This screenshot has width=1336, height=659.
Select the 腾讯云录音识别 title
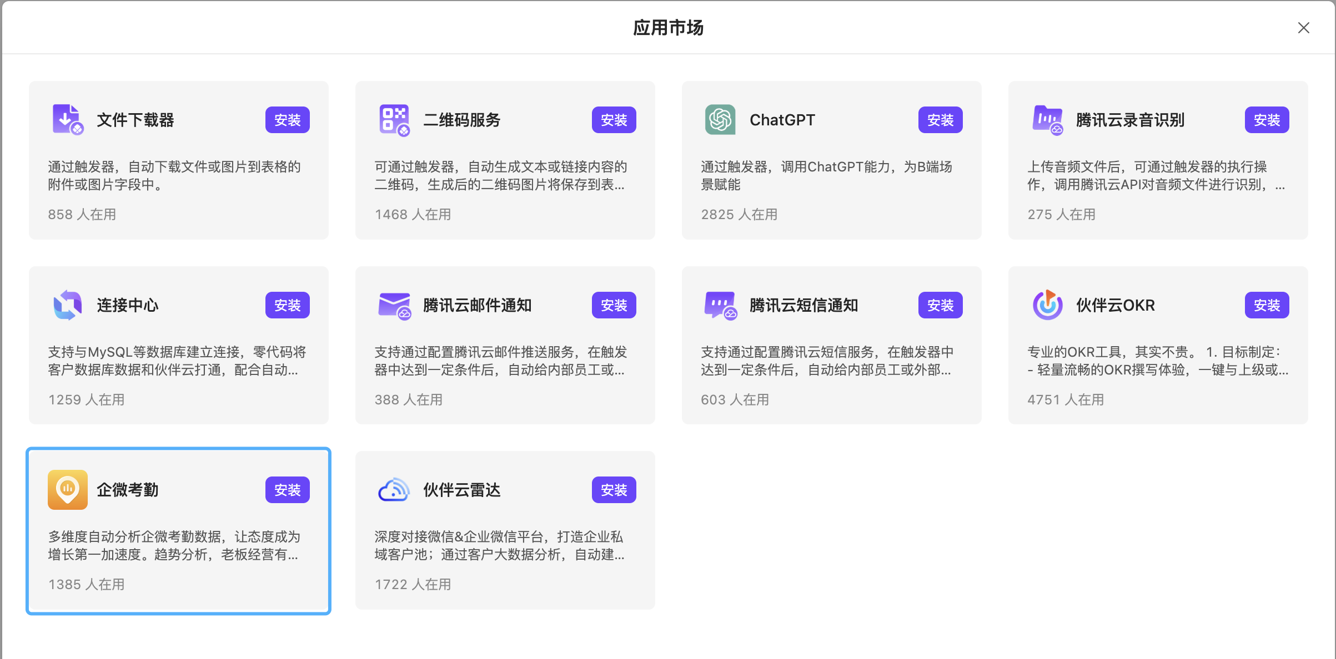[x=1131, y=120]
